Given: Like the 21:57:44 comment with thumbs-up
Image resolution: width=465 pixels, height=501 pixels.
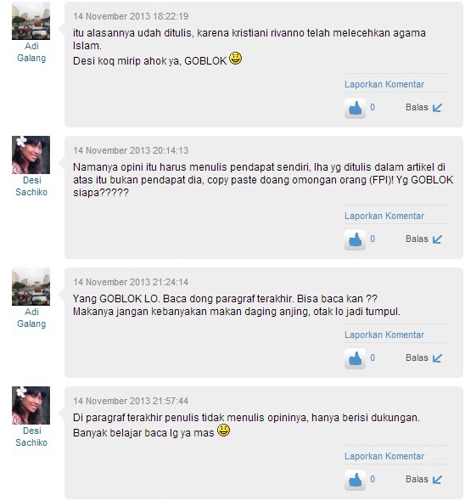Looking at the screenshot, I should 356,480.
